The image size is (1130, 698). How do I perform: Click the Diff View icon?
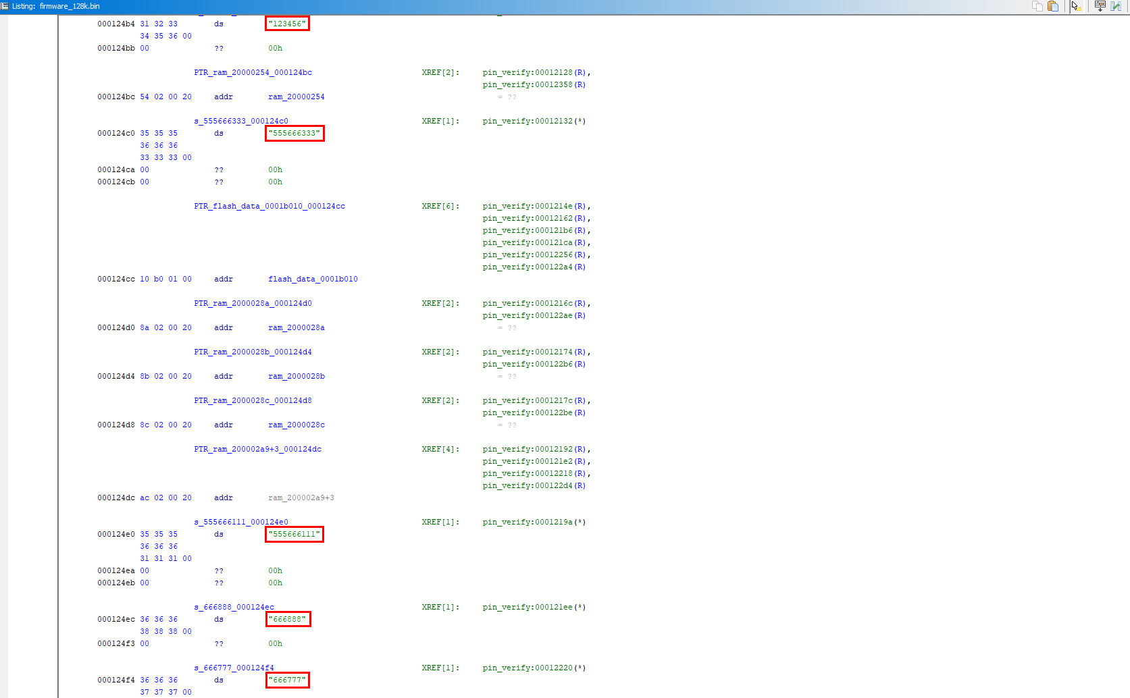coord(1116,6)
